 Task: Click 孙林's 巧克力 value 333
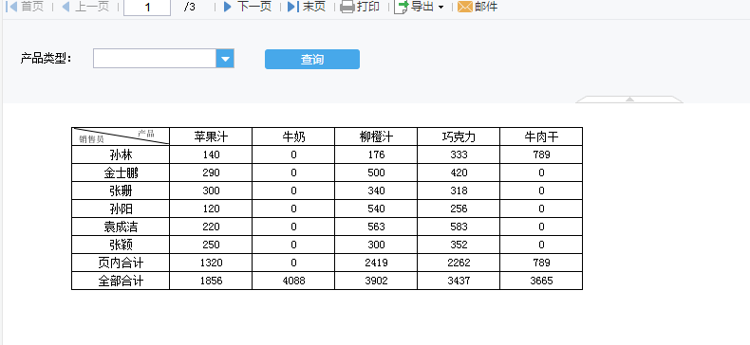click(x=459, y=154)
